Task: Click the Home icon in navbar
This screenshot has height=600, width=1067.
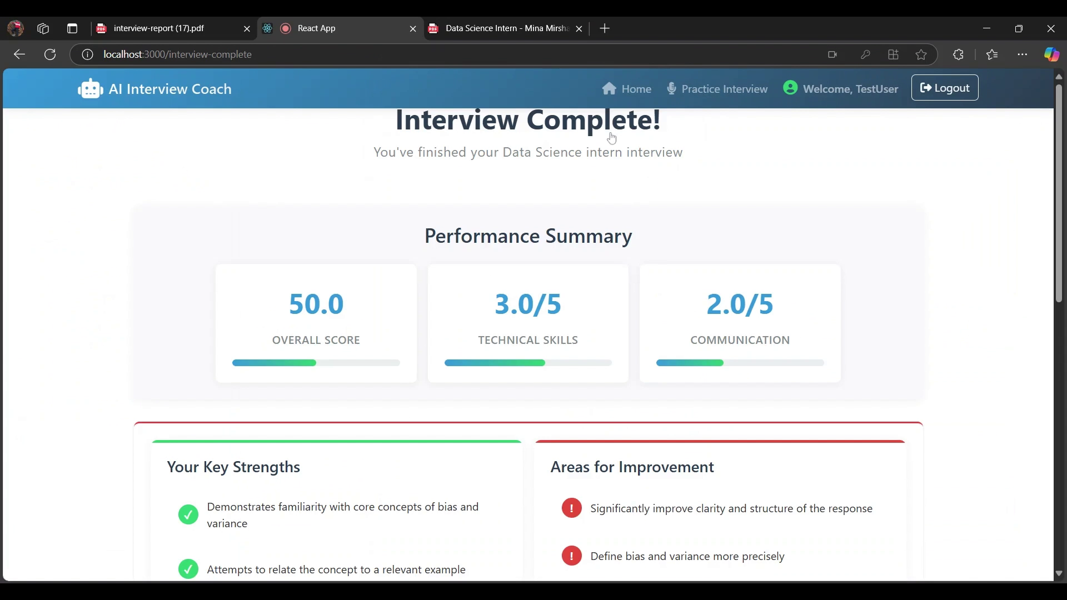Action: click(609, 89)
